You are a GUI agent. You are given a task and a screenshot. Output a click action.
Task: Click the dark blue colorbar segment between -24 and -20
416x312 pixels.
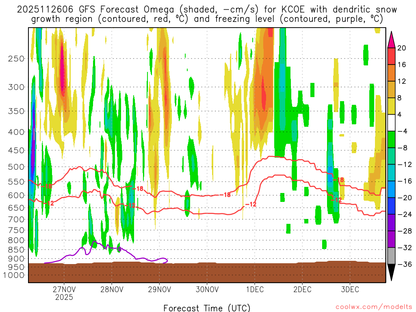pyautogui.click(x=391, y=206)
